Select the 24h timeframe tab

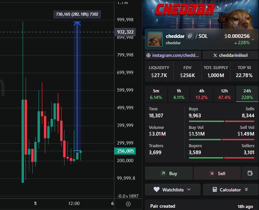point(247,94)
